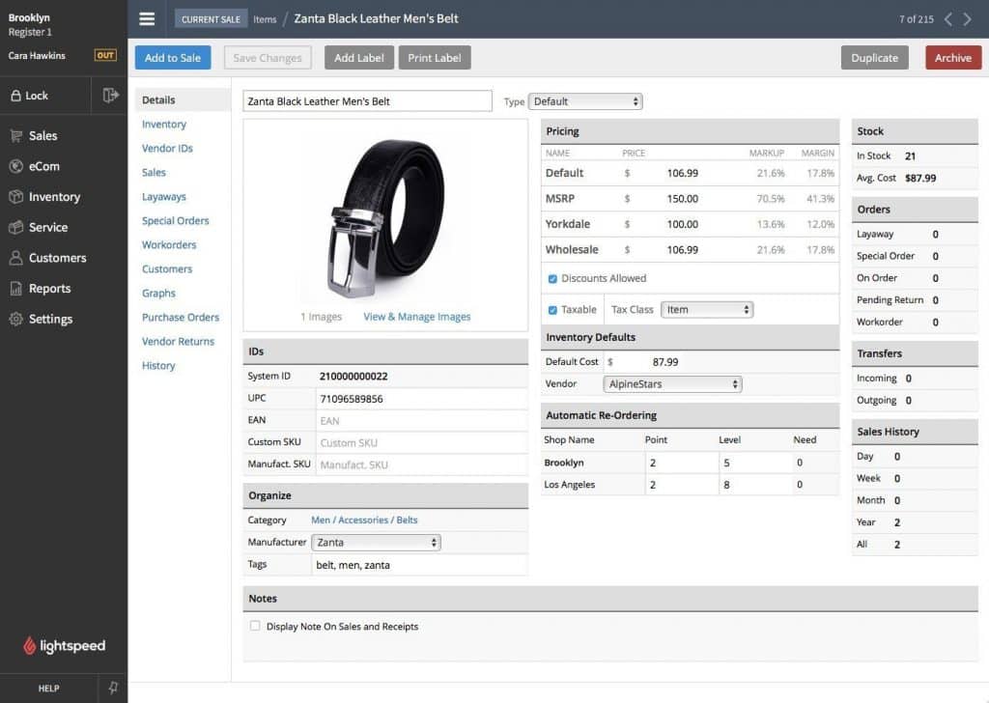Open the Tax Class dropdown
This screenshot has height=703, width=989.
tap(707, 309)
